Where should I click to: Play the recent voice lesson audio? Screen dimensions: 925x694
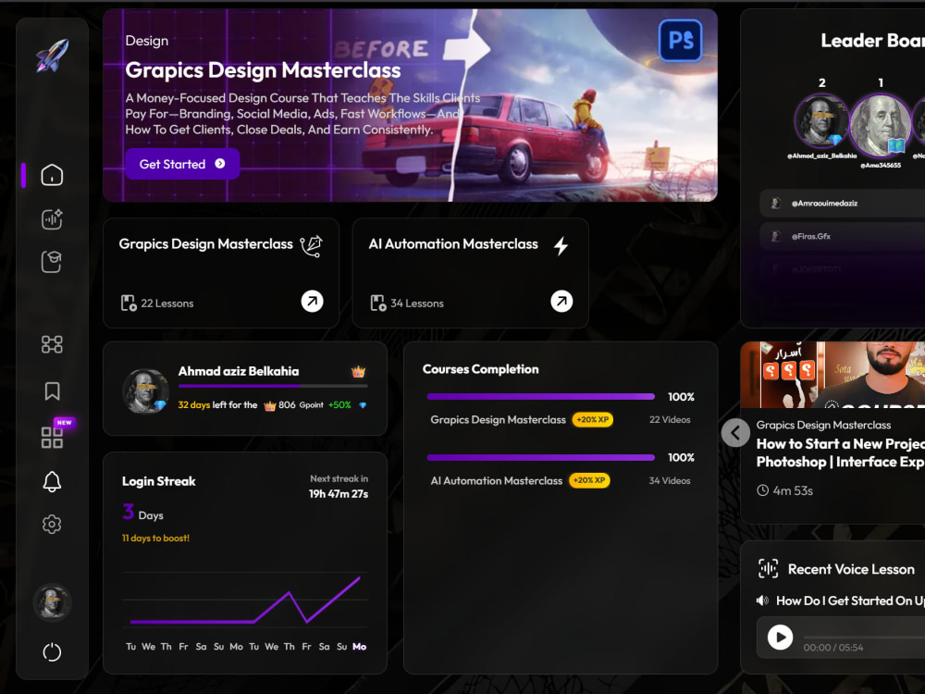pos(780,638)
